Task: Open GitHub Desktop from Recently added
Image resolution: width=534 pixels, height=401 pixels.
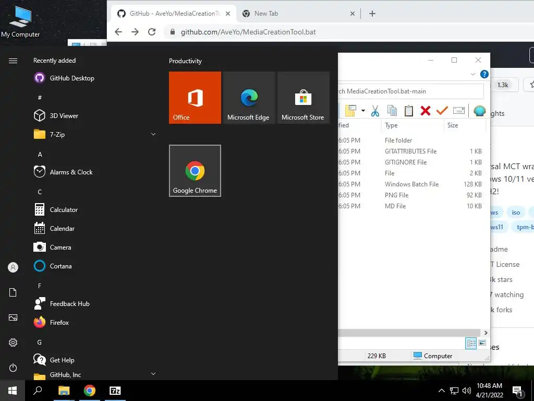Action: (x=64, y=78)
